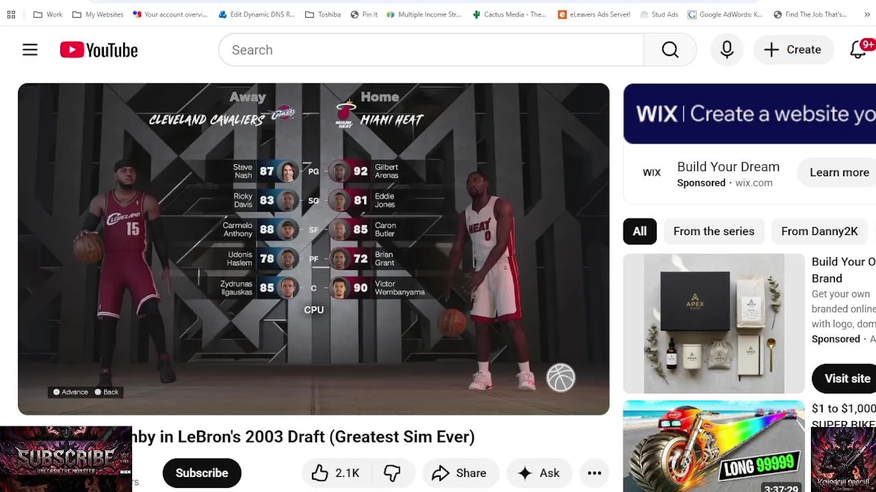Viewport: 876px width, 492px height.
Task: Open Google AdWords bookmark
Action: coord(725,14)
